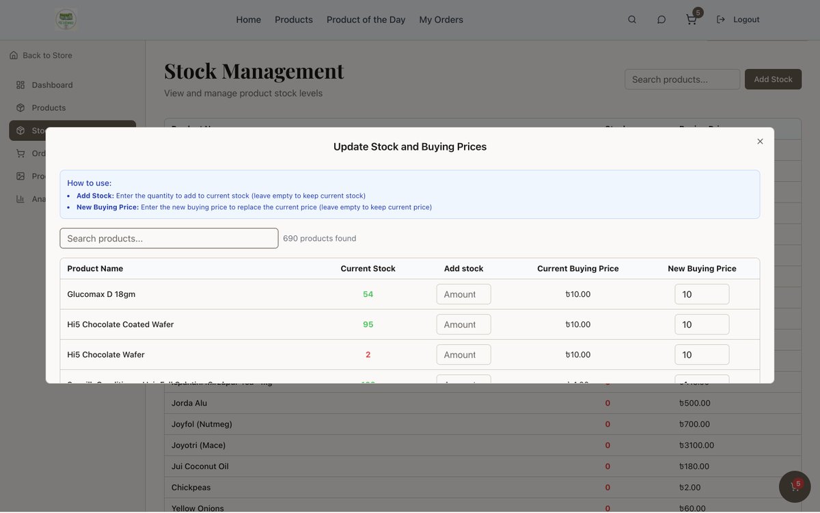Click the Add Stock button
Viewport: 820px width, 513px height.
(x=773, y=79)
